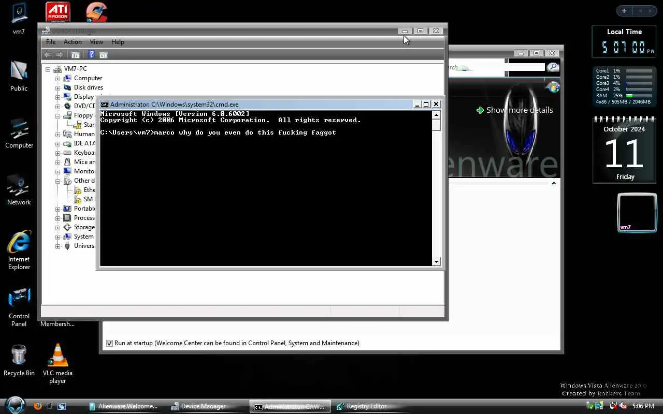Click the vm7 slideshow gadget thumbnail
This screenshot has height=414, width=663.
[x=637, y=213]
